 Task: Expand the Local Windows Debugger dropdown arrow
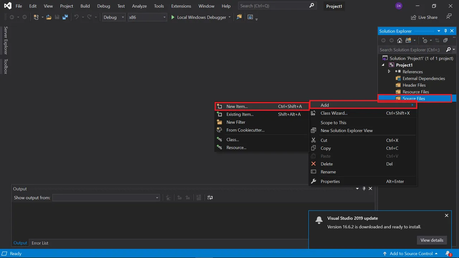tap(229, 17)
